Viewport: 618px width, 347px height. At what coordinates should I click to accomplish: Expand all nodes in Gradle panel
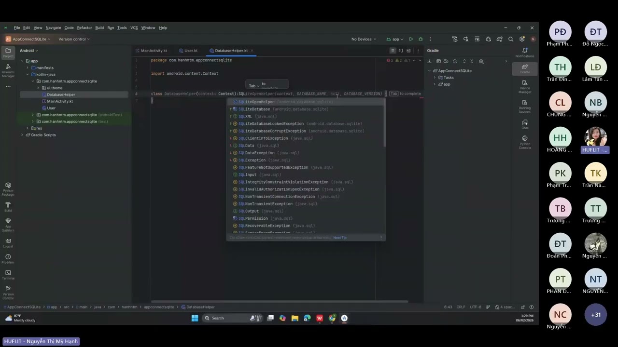pos(464,61)
